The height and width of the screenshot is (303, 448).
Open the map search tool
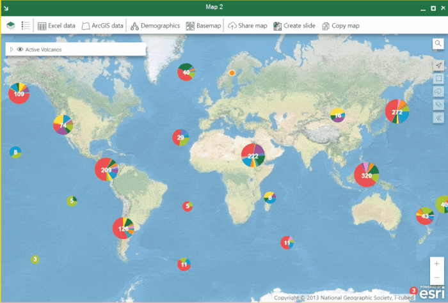[x=438, y=43]
